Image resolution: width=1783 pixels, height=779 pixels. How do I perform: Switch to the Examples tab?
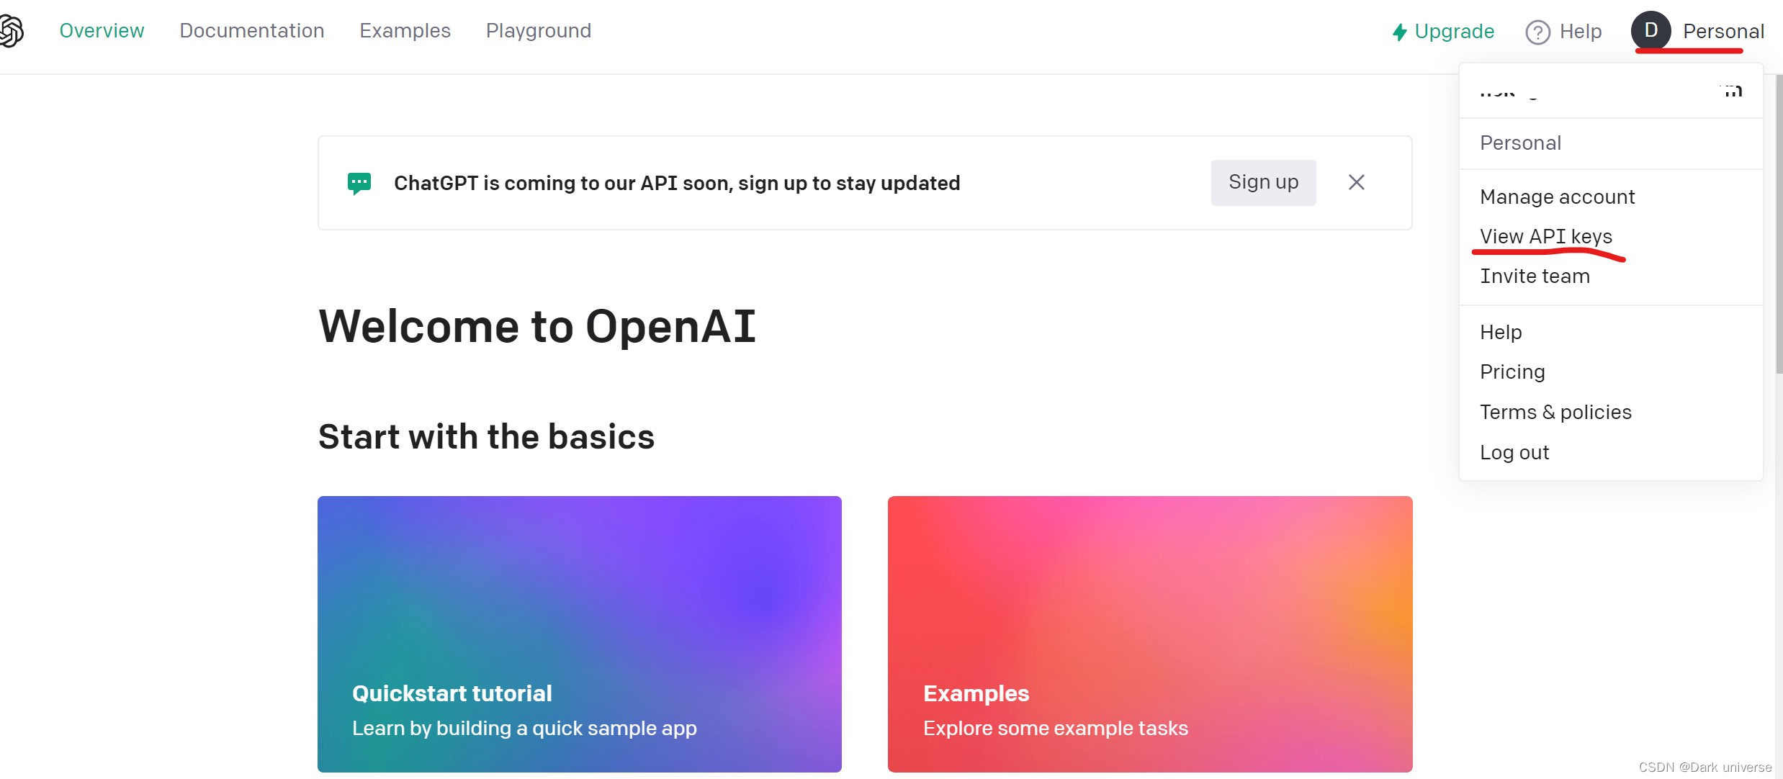coord(405,30)
